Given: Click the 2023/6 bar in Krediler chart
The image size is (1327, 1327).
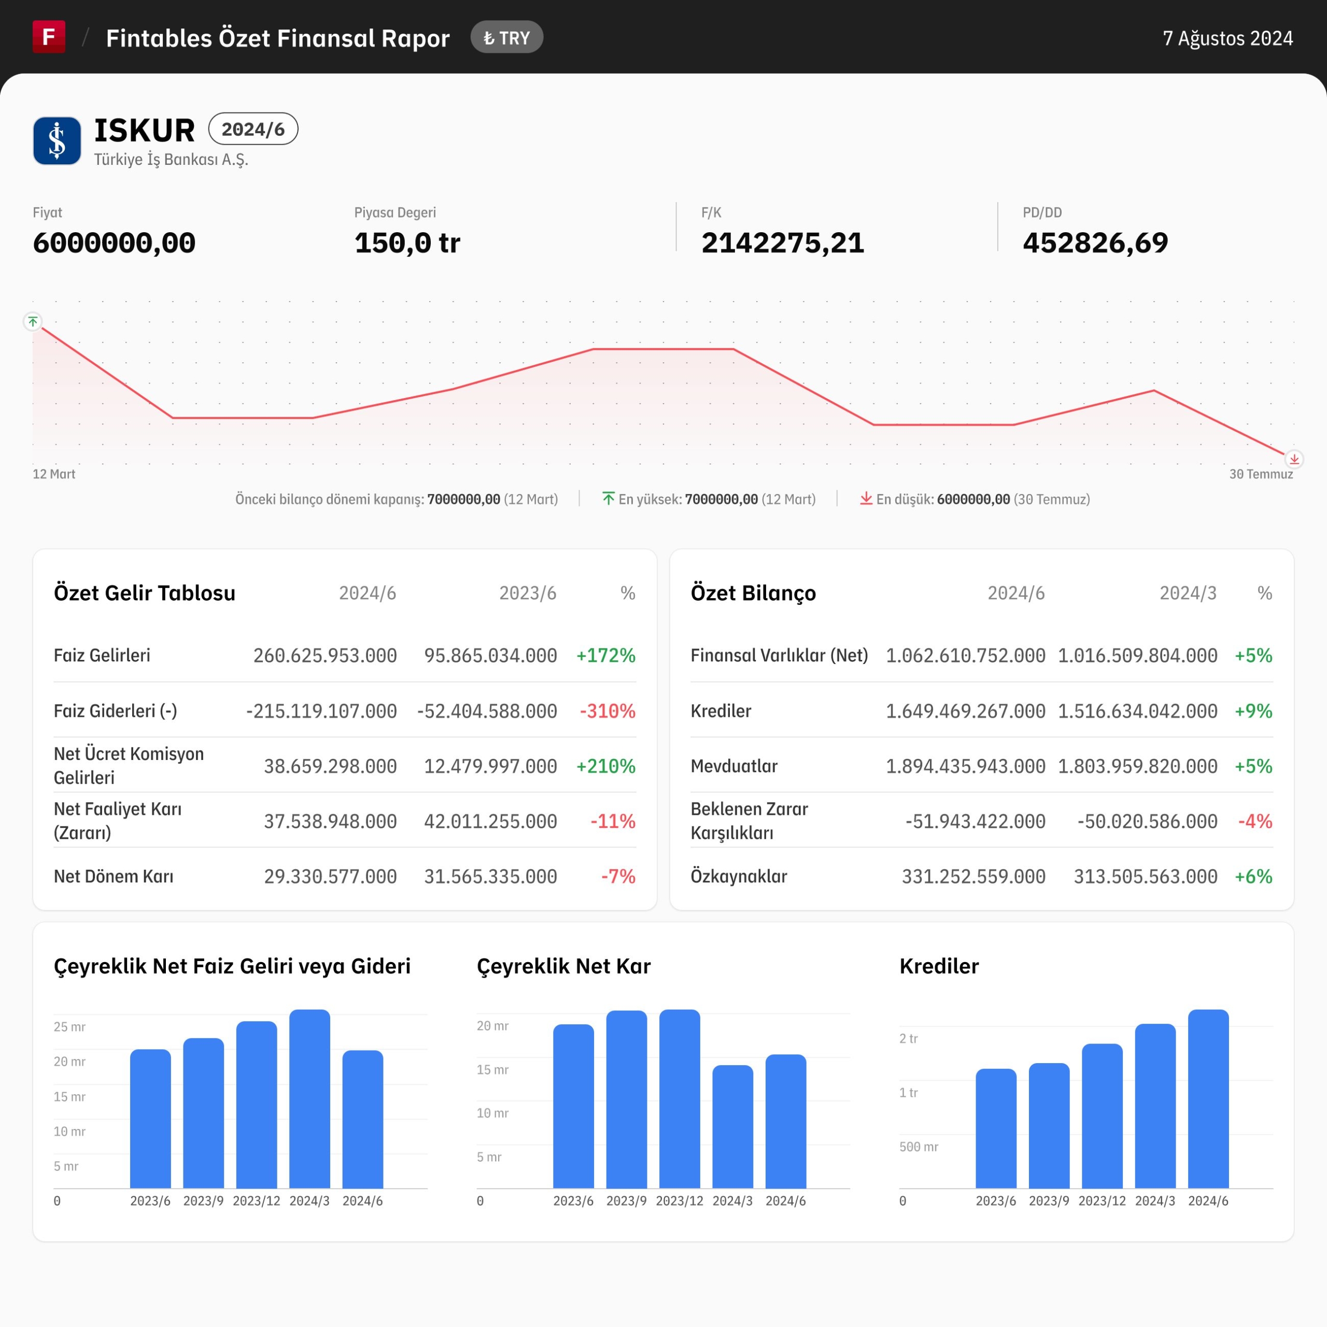Looking at the screenshot, I should coord(996,1128).
